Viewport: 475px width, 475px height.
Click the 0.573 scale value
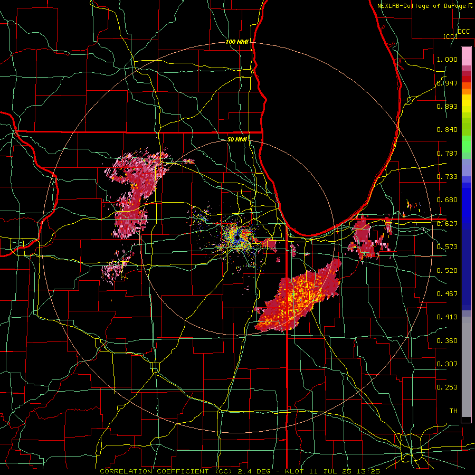pyautogui.click(x=447, y=247)
